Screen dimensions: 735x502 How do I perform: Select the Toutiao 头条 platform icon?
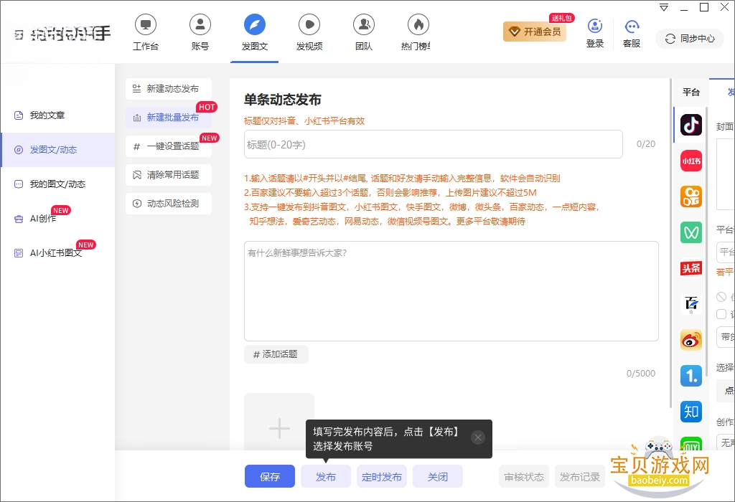[x=691, y=268]
